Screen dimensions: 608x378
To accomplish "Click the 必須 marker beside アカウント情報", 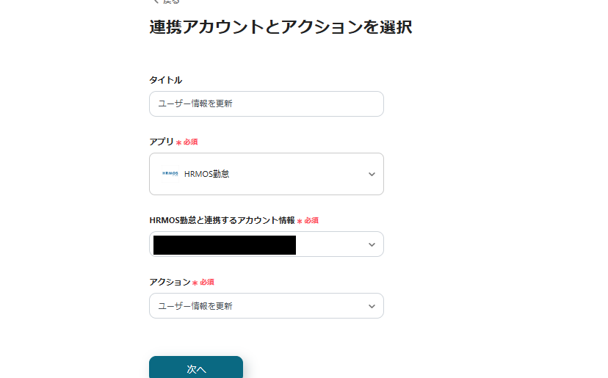I will [311, 220].
